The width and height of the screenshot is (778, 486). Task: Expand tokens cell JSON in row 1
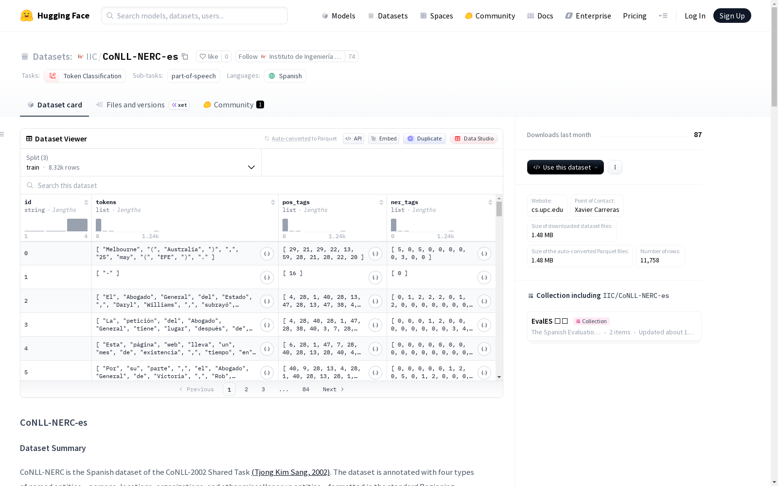267,278
